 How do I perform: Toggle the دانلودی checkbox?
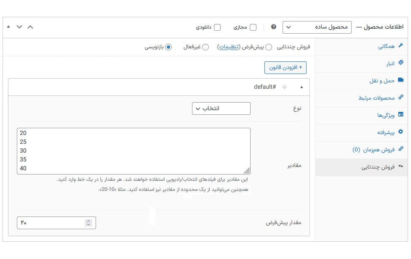(x=217, y=27)
